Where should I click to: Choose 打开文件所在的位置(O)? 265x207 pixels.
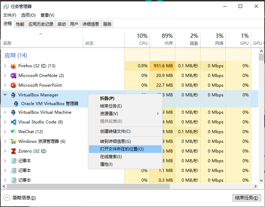tap(125, 149)
